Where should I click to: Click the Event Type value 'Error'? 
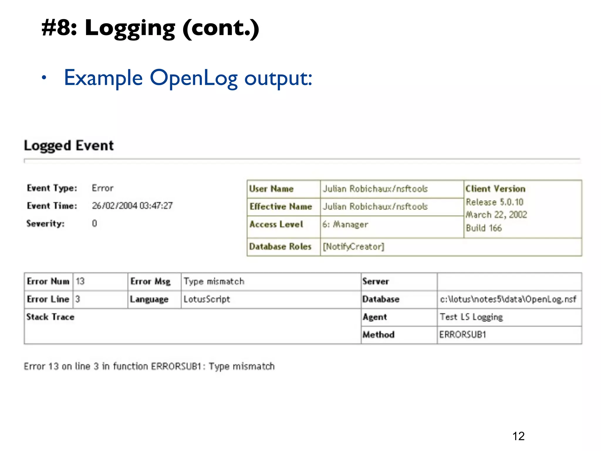tap(102, 188)
